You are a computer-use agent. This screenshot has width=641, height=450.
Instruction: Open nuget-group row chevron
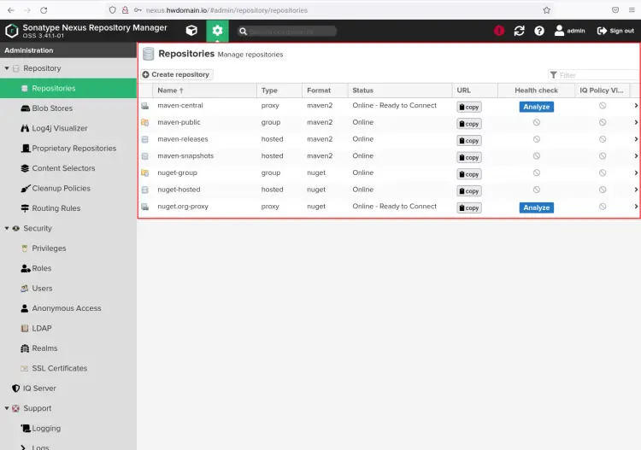(636, 172)
